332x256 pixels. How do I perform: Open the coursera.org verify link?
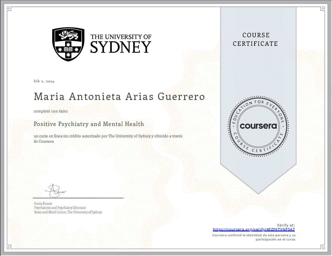254,229
